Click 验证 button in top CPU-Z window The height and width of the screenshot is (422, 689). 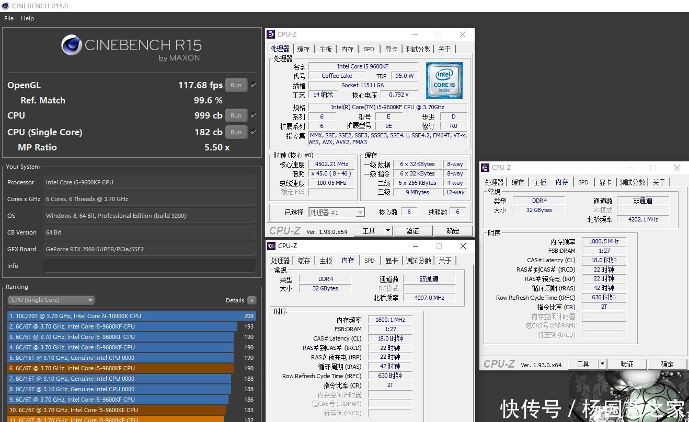click(x=412, y=231)
